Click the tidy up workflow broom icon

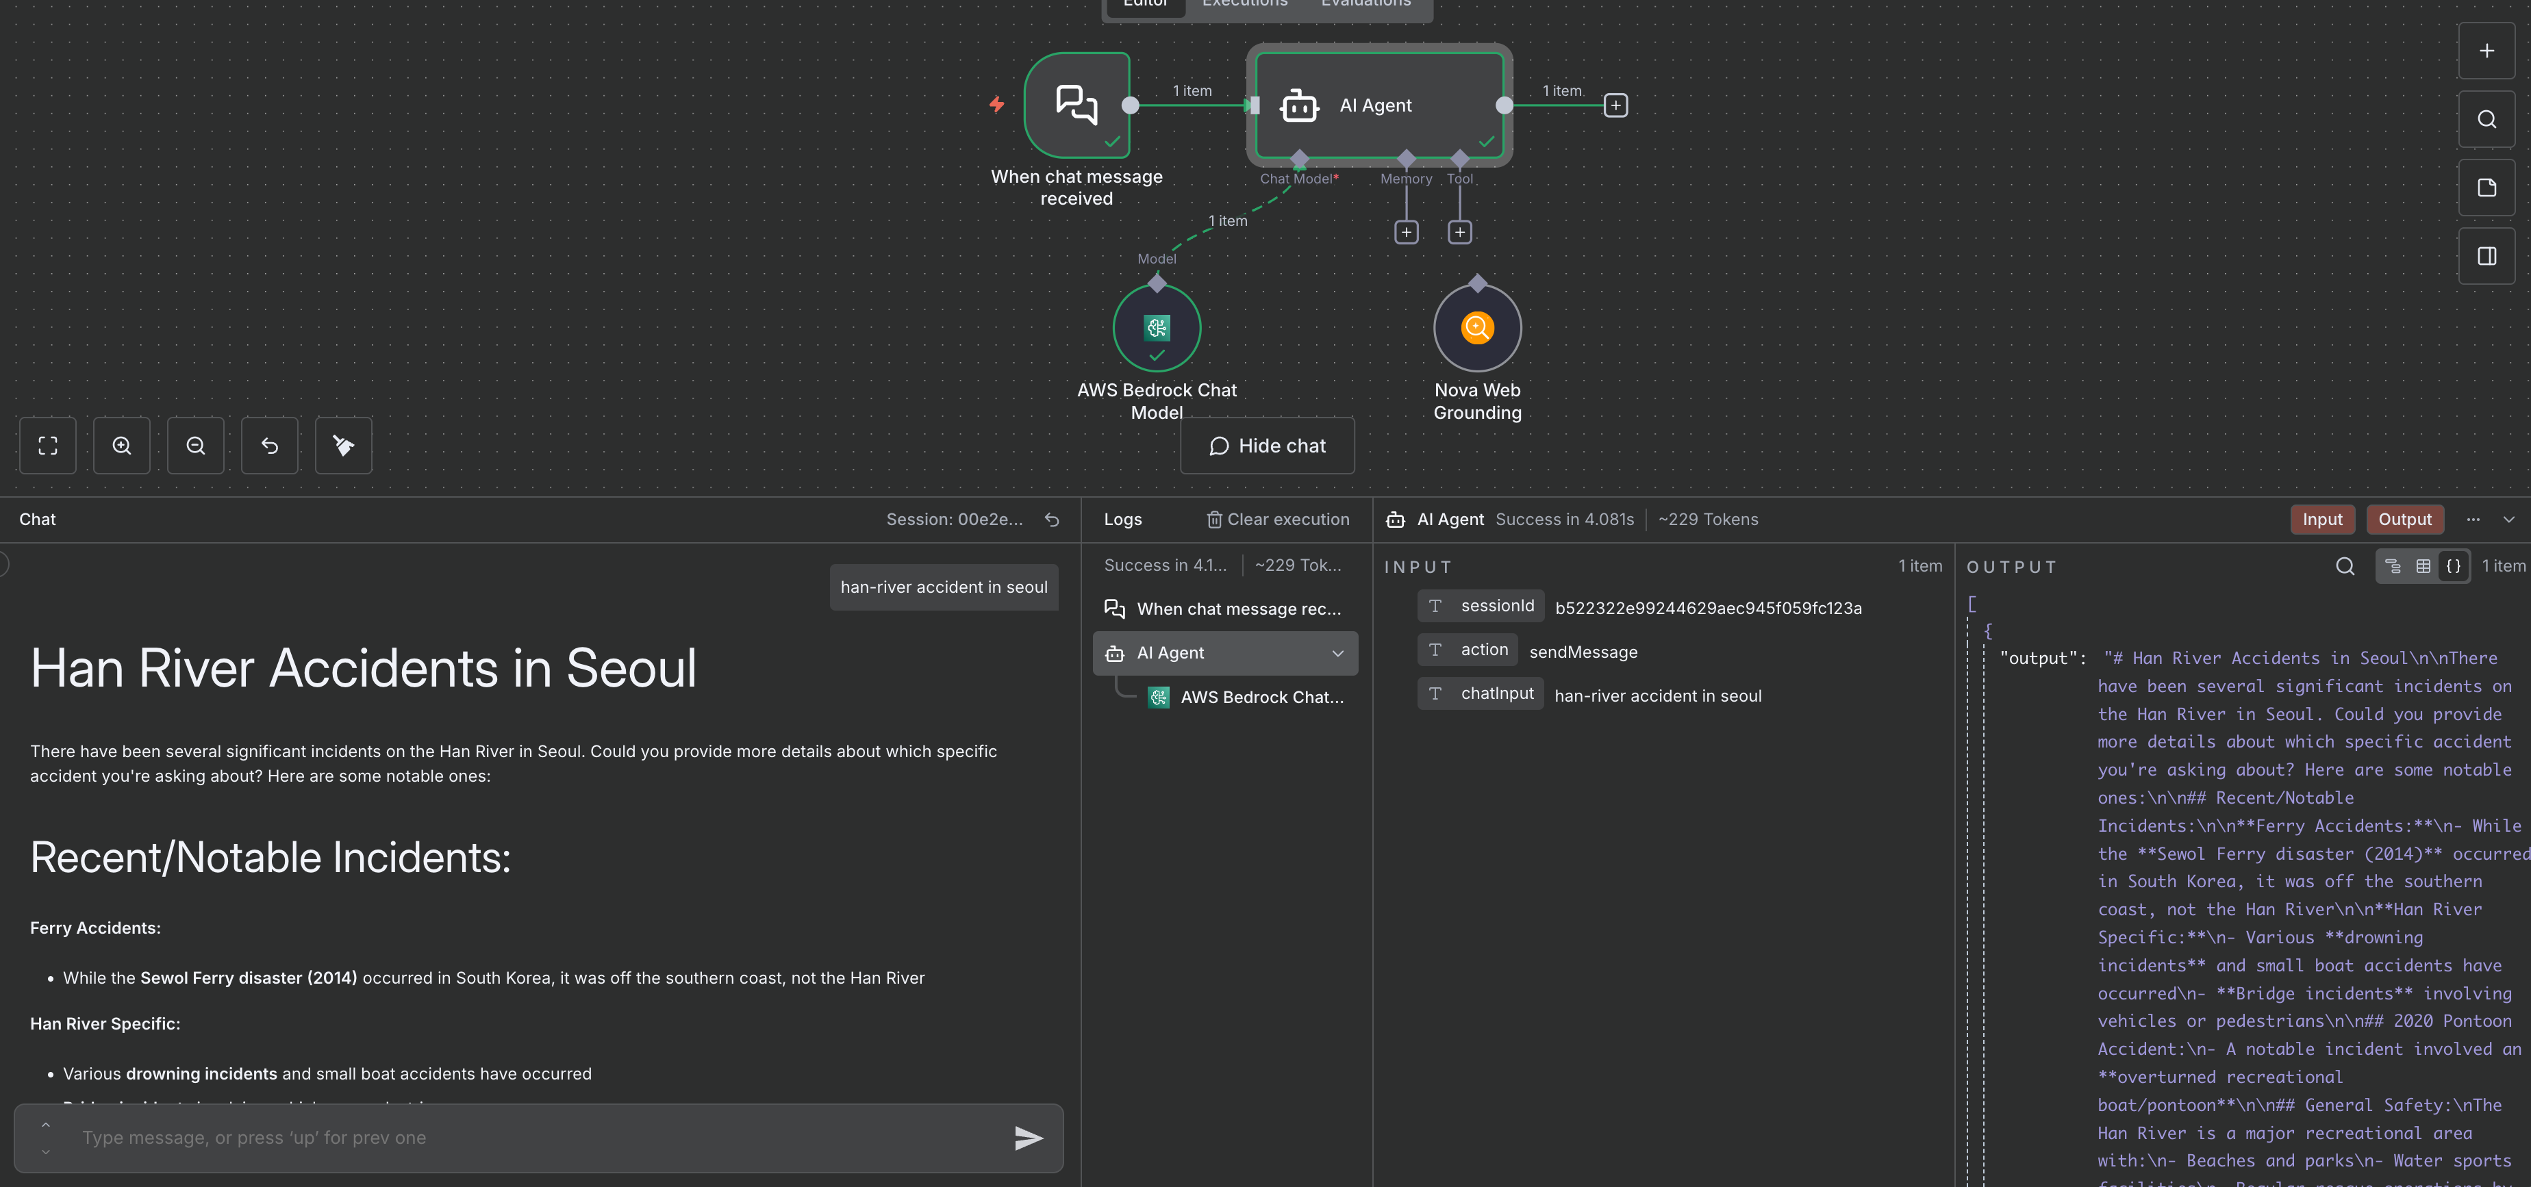click(x=344, y=446)
